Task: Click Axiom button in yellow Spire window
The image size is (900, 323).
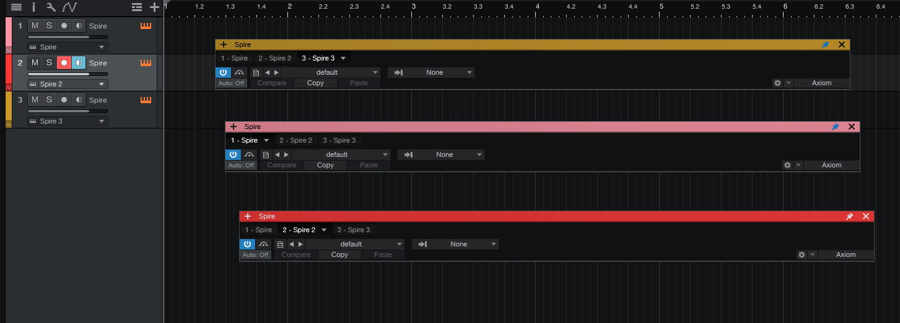Action: 822,83
